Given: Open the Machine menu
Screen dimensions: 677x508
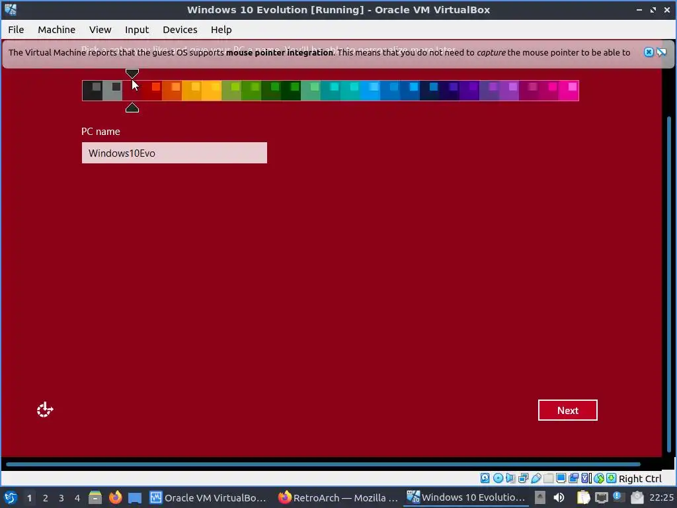Looking at the screenshot, I should click(x=57, y=29).
